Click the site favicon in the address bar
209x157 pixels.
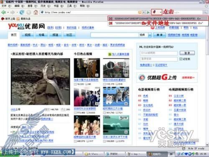pyautogui.click(x=42, y=12)
